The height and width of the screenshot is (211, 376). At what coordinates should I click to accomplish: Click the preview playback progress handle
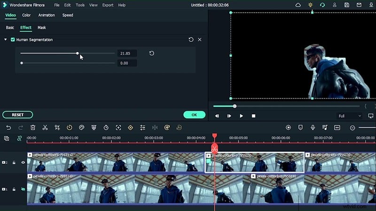pyautogui.click(x=235, y=106)
